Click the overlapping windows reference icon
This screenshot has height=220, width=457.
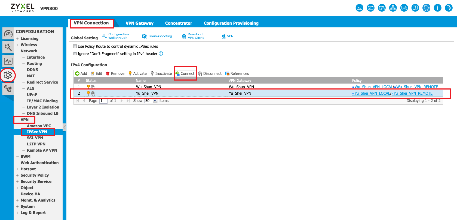tap(382, 8)
